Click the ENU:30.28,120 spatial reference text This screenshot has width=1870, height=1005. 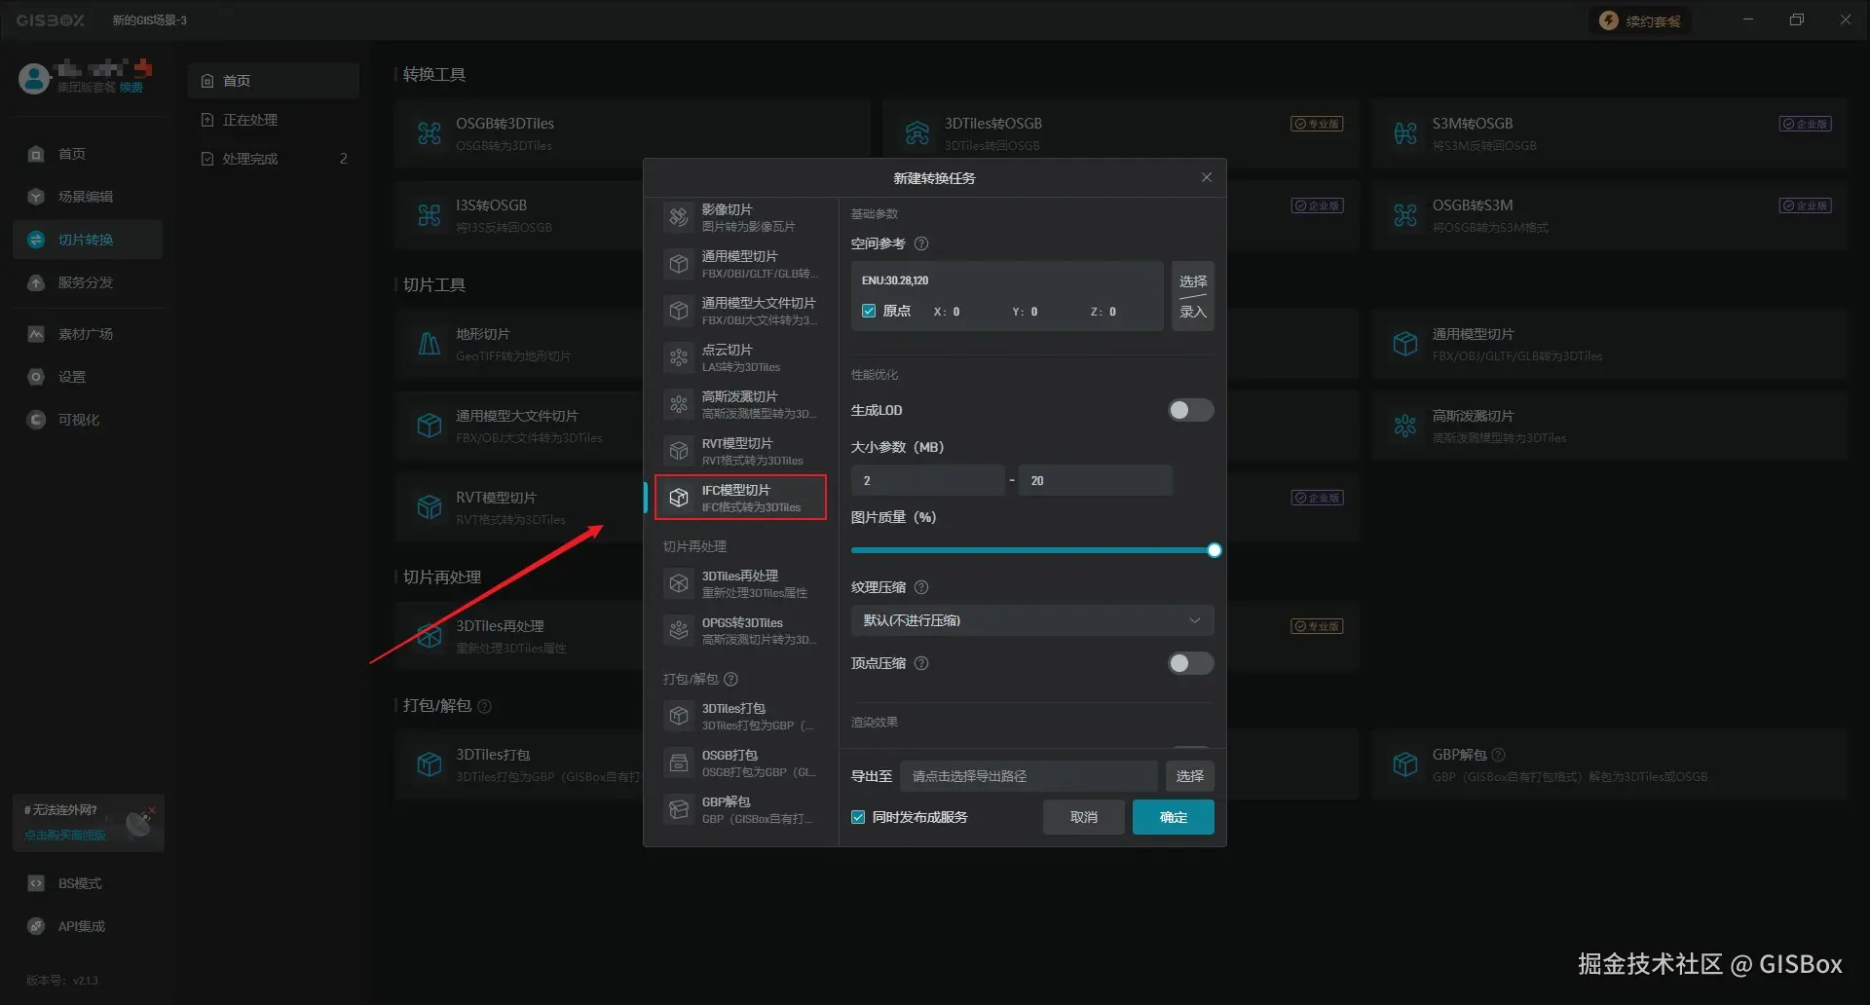click(x=895, y=280)
